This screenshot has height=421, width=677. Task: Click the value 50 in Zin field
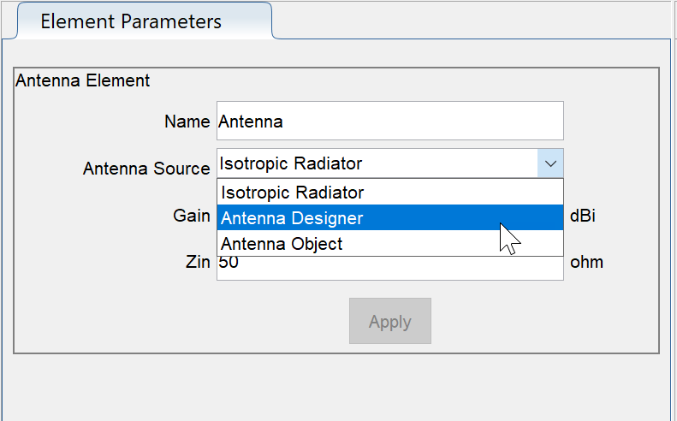pyautogui.click(x=229, y=264)
